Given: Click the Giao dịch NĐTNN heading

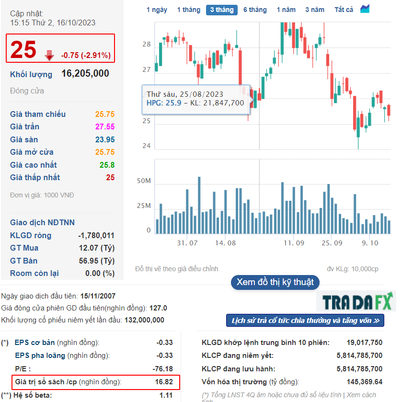Looking at the screenshot, I should click(x=42, y=222).
